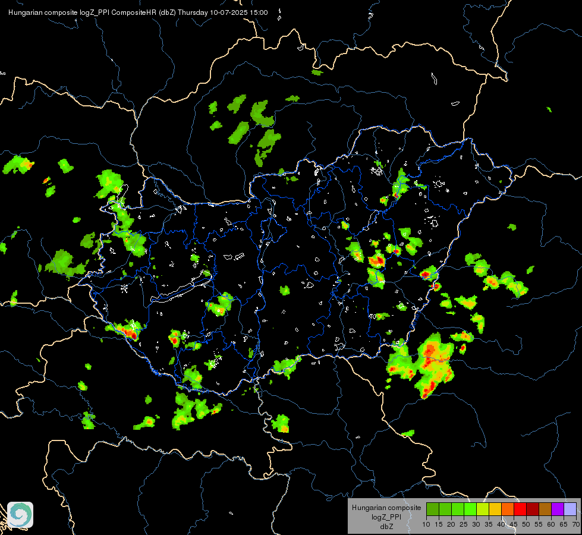Screen dimensions: 582x535
Task: Select the 65-70 dBZ lavender swatch
Action: 570,509
